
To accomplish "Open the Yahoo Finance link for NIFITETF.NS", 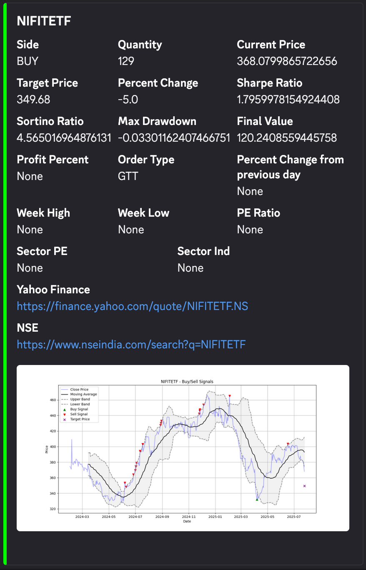I will point(132,306).
